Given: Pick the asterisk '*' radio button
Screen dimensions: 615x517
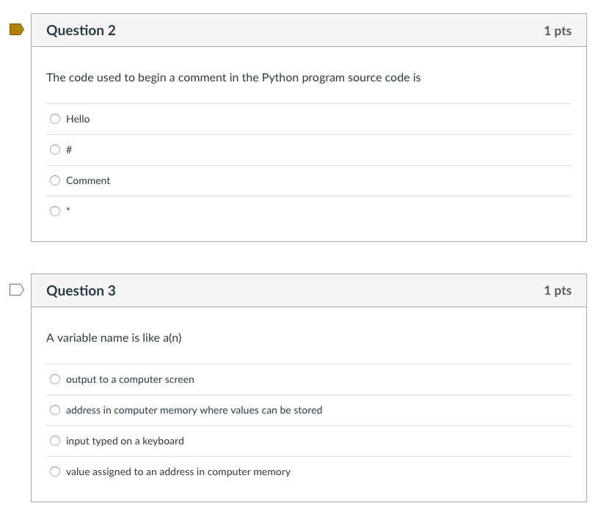Looking at the screenshot, I should (x=55, y=211).
